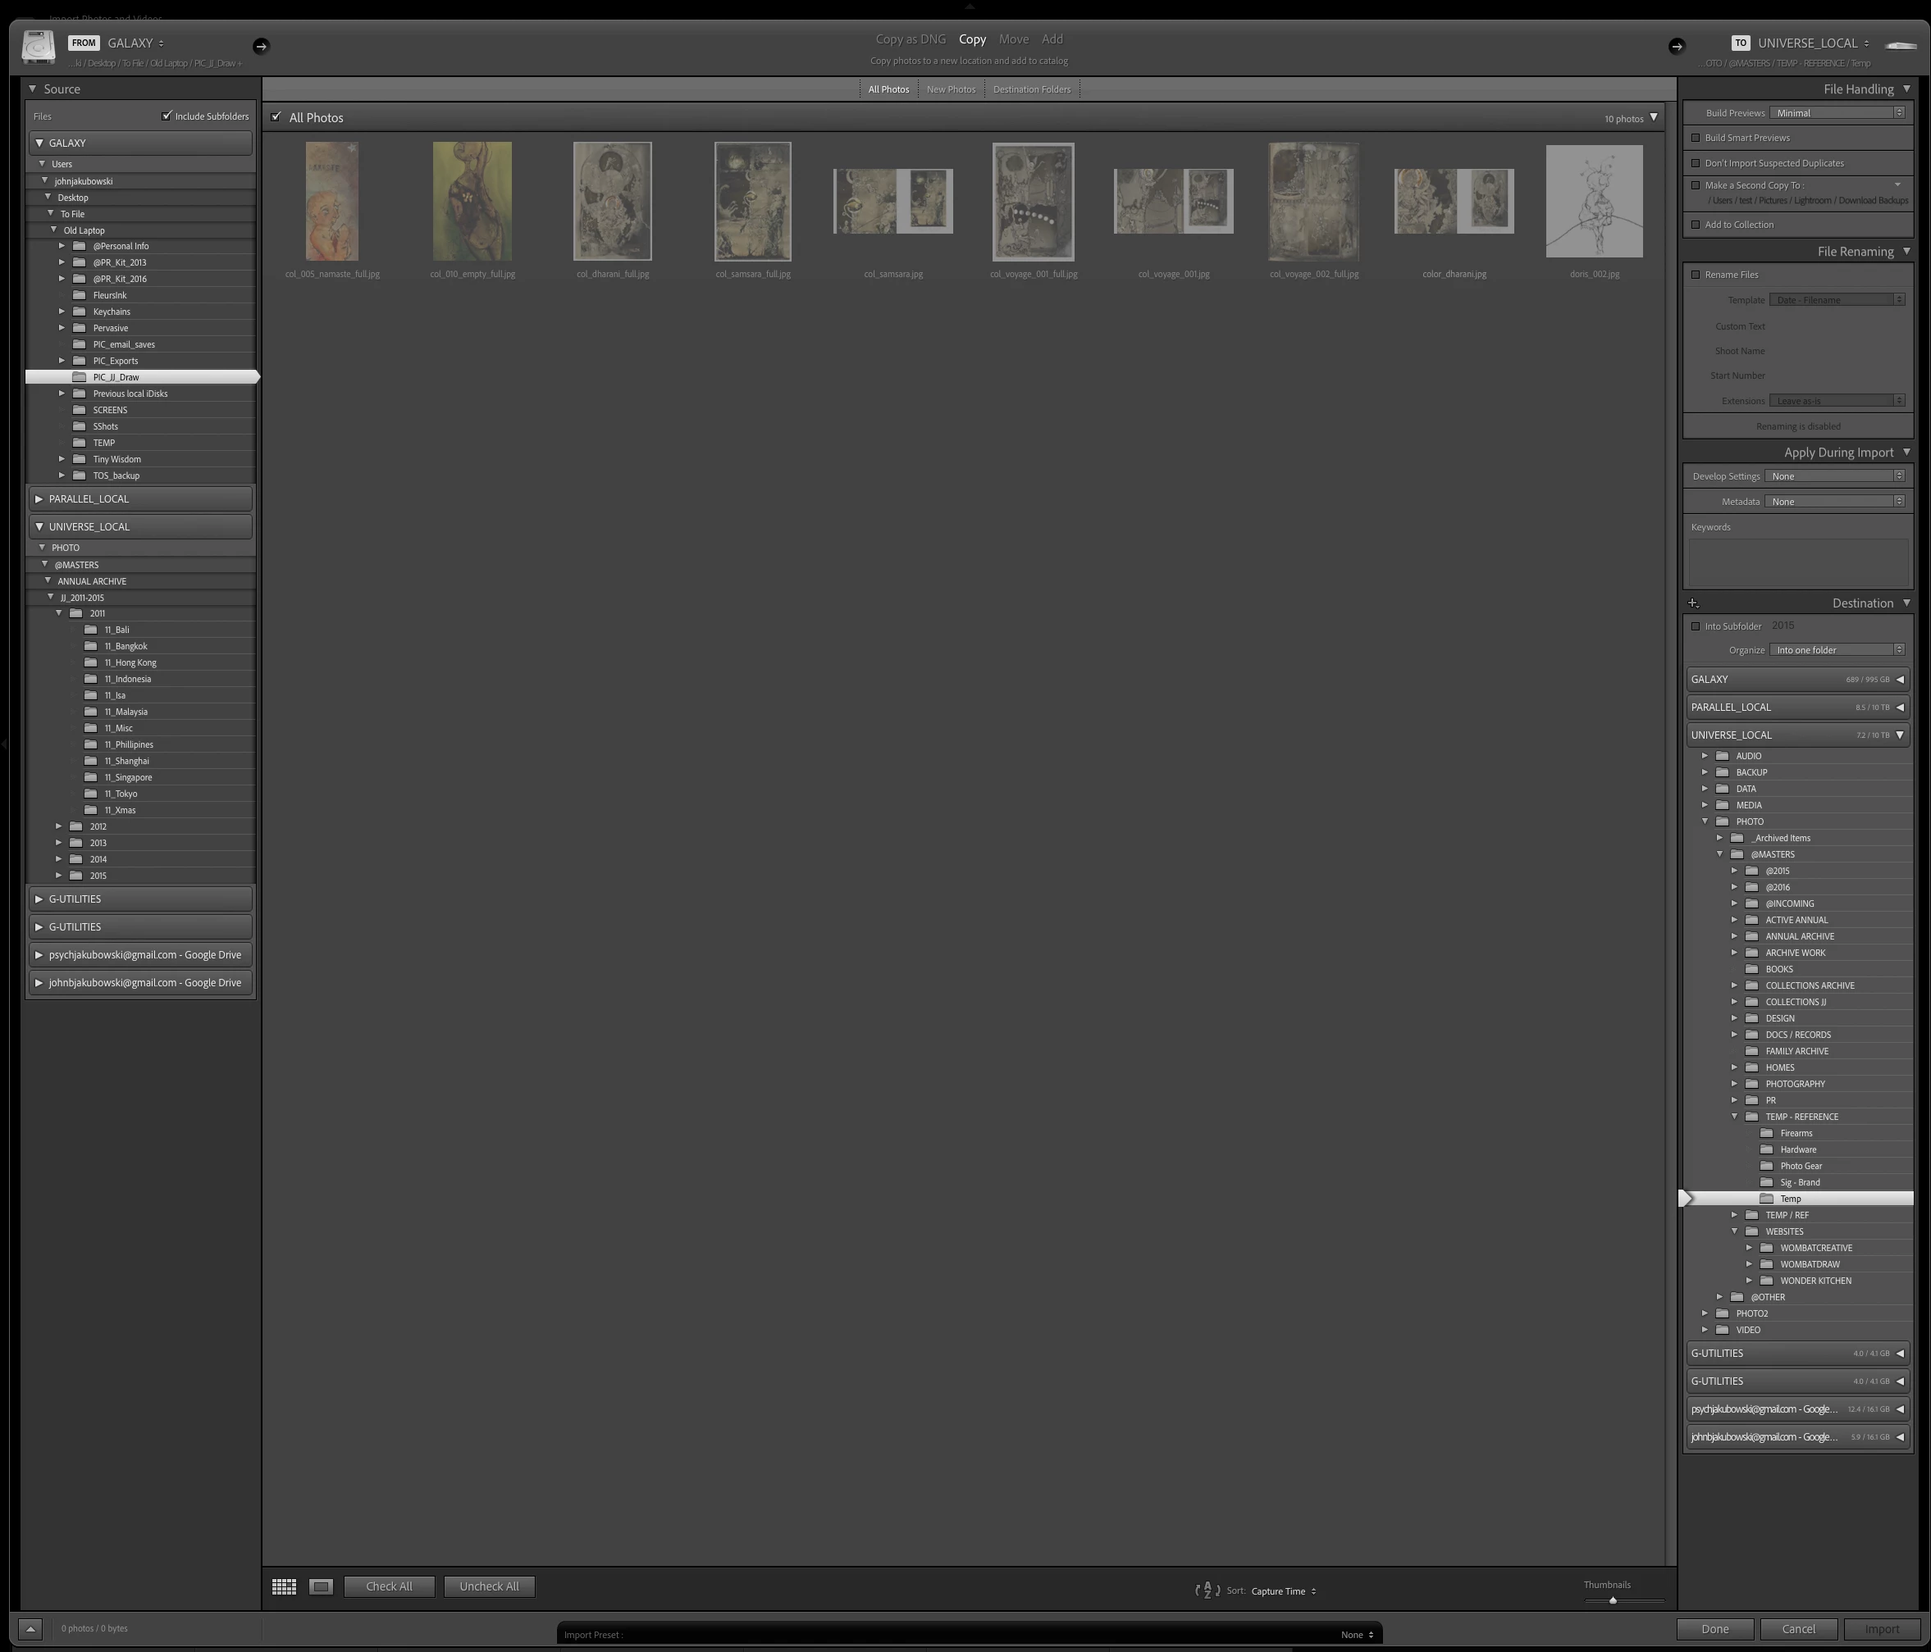Click the sort direction A-Z icon
This screenshot has height=1652, width=1931.
[x=1207, y=1591]
